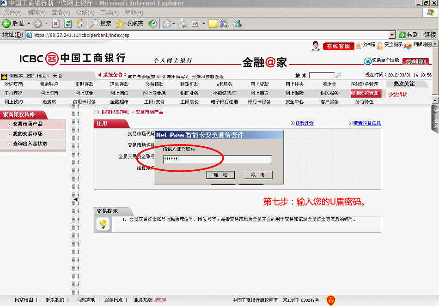This screenshot has height=306, width=439.
Task: Refresh the page using the toolbar icon
Action: pos(68,24)
